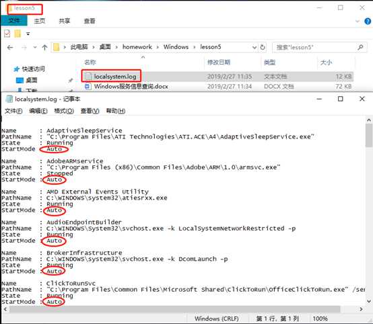Click the text AdobeARMservice in Notepad
This screenshot has height=324, width=373.
75,161
